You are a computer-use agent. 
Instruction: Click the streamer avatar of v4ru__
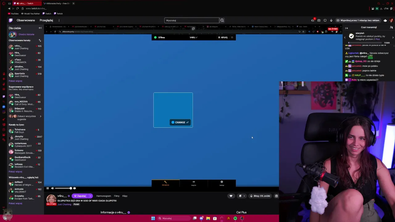point(51,199)
